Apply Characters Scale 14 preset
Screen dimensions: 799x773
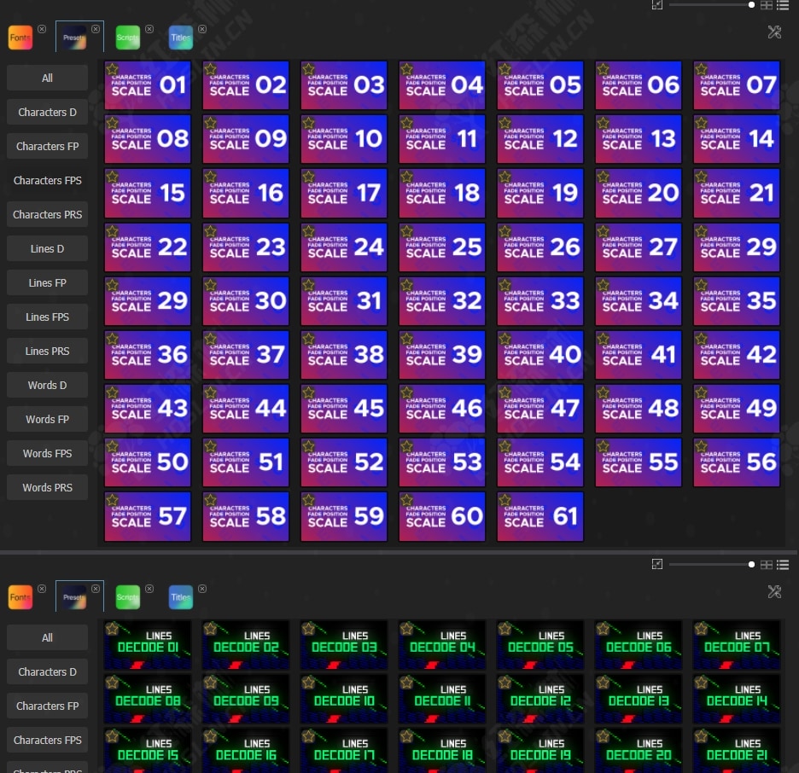click(x=737, y=139)
